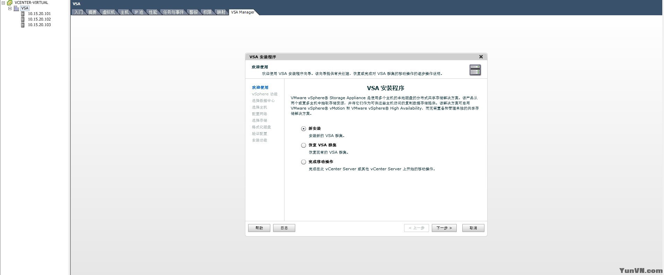
Task: Click the 格式化磁盘 wizard step
Action: (262, 127)
